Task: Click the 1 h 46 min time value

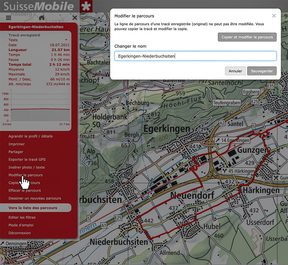Action: point(60,55)
